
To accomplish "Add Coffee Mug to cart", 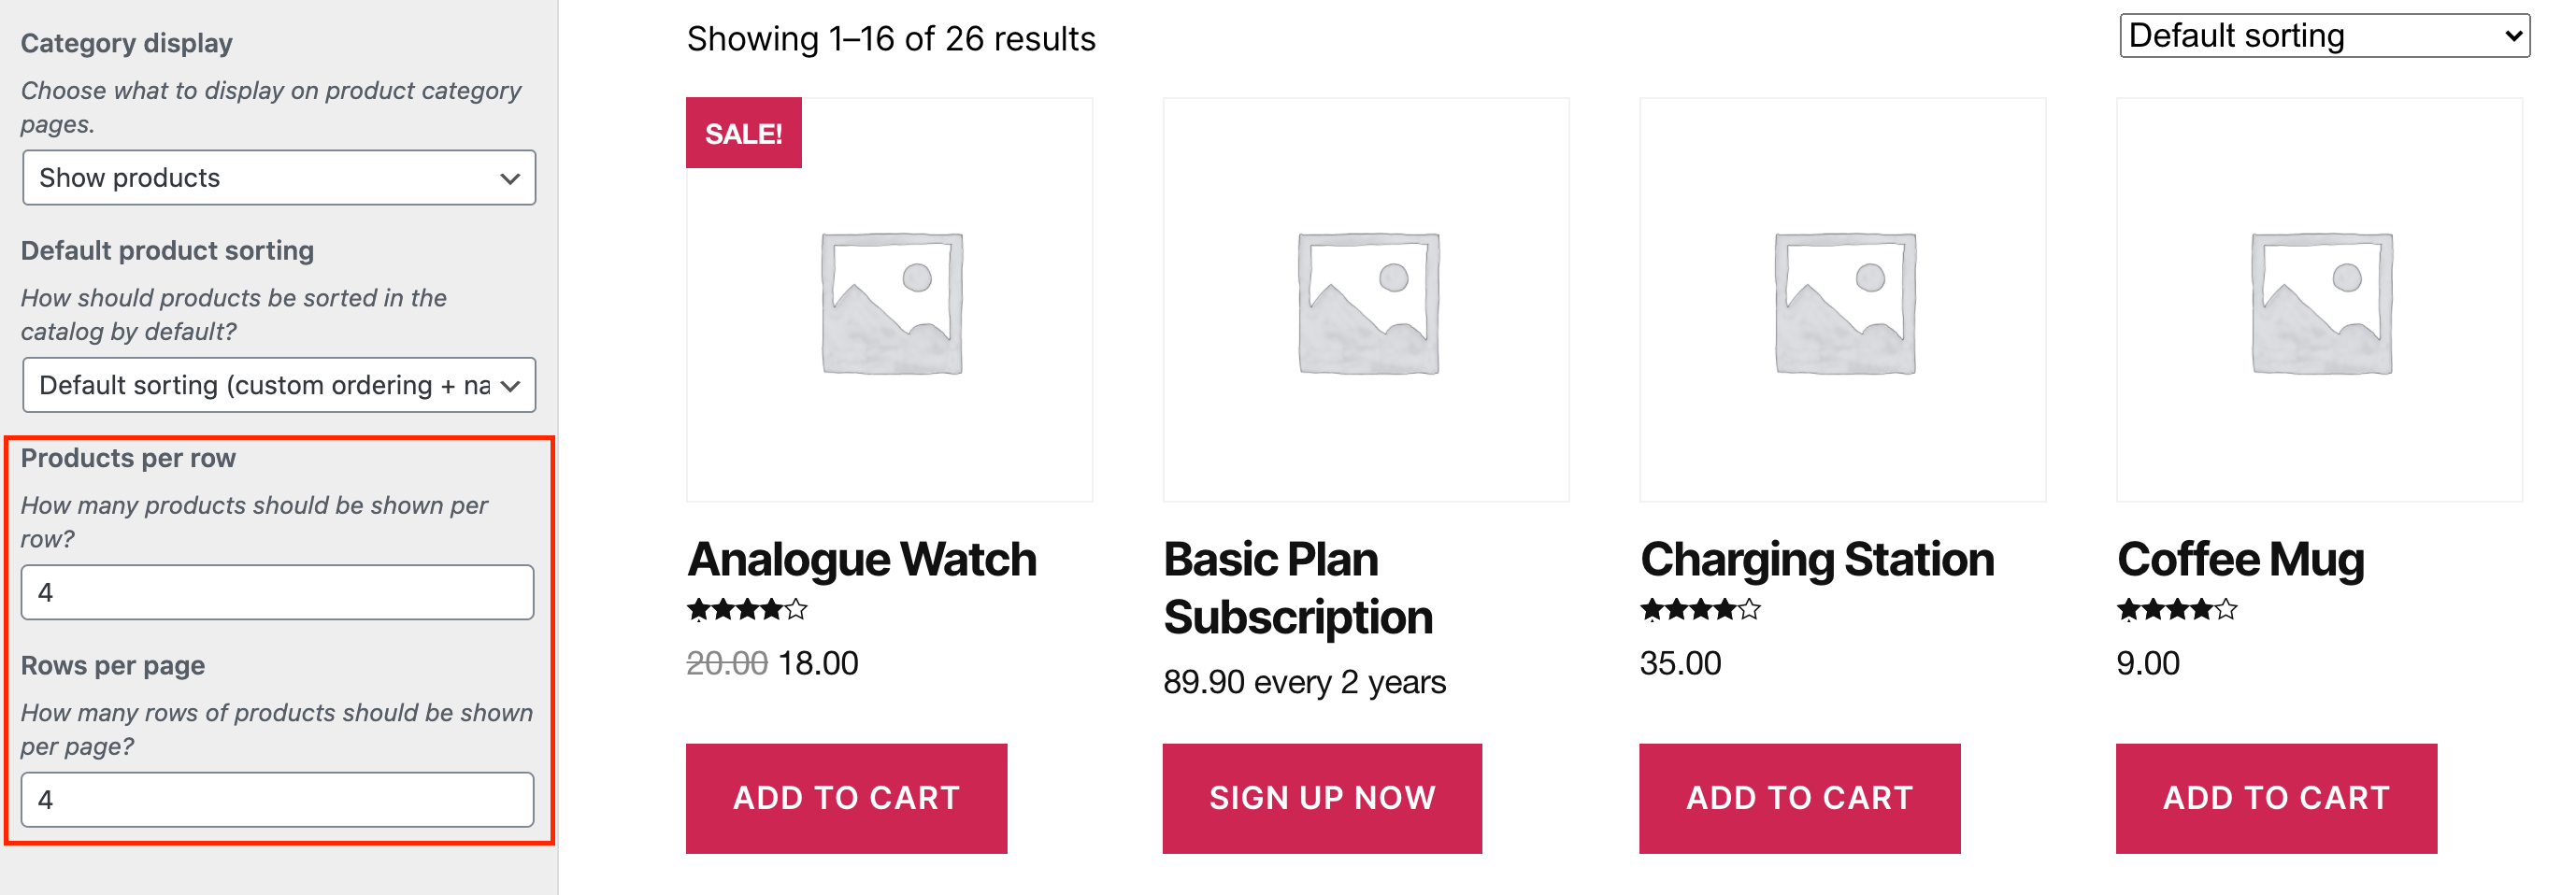I will (x=2276, y=798).
